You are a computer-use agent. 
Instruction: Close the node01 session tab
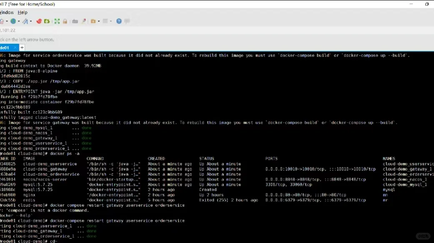(15, 47)
